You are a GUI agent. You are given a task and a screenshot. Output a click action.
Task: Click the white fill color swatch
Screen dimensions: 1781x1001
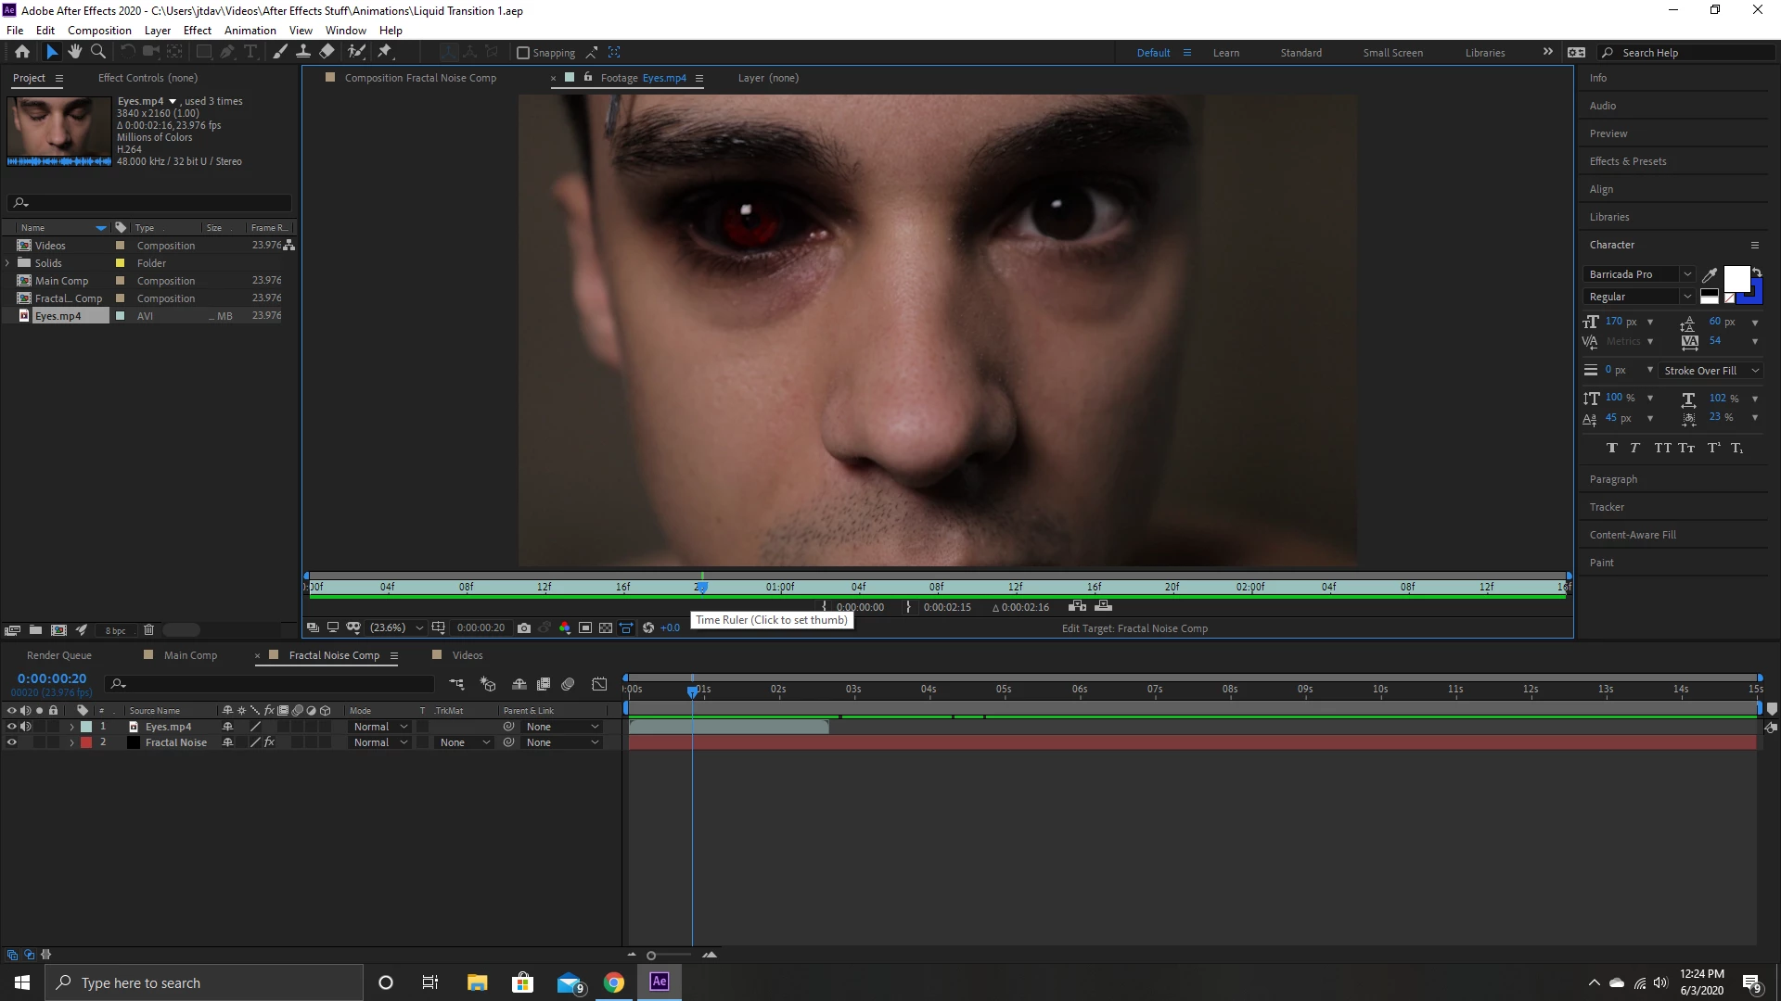tap(1736, 278)
